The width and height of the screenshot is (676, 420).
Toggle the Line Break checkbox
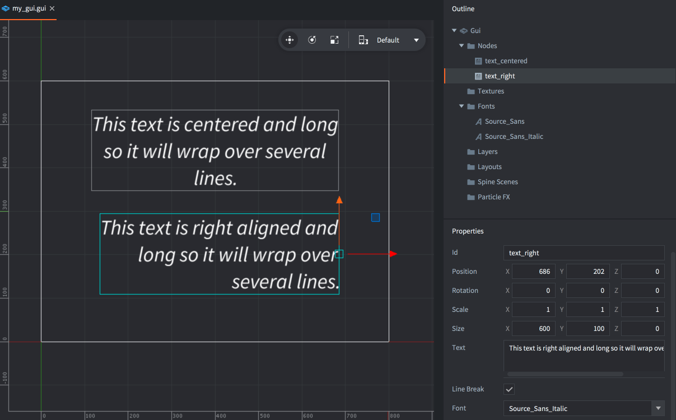coord(509,389)
